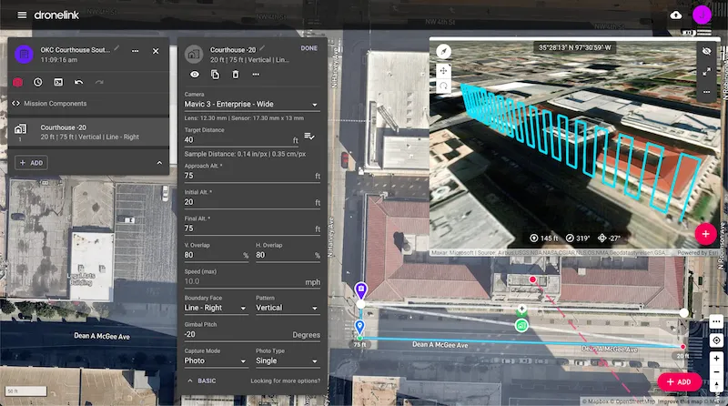Click the undo arrow in mission toolbar
The image size is (728, 406).
[79, 82]
